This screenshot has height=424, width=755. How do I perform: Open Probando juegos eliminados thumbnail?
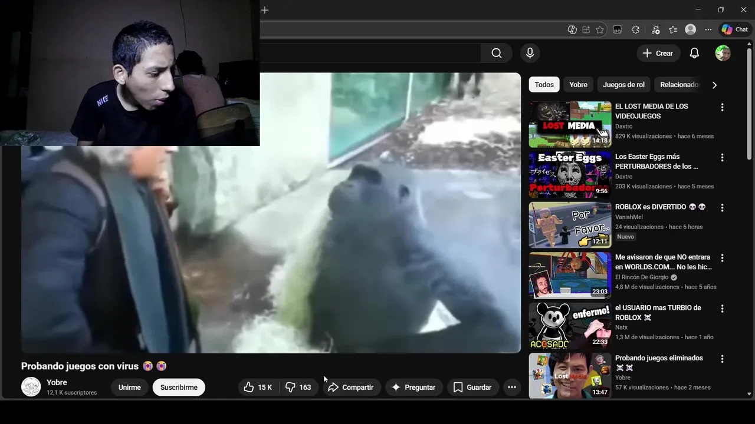coord(570,376)
